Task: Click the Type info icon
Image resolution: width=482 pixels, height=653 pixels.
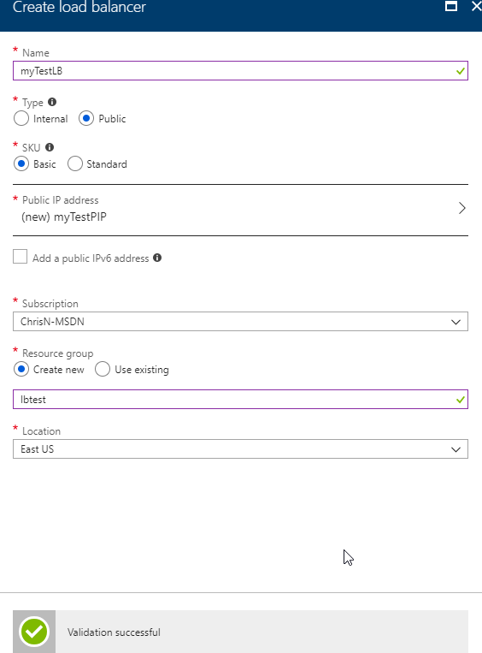Action: point(52,102)
